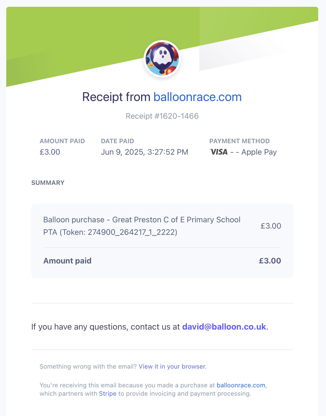
Task: Click the Apple Pay payment text
Action: 259,152
